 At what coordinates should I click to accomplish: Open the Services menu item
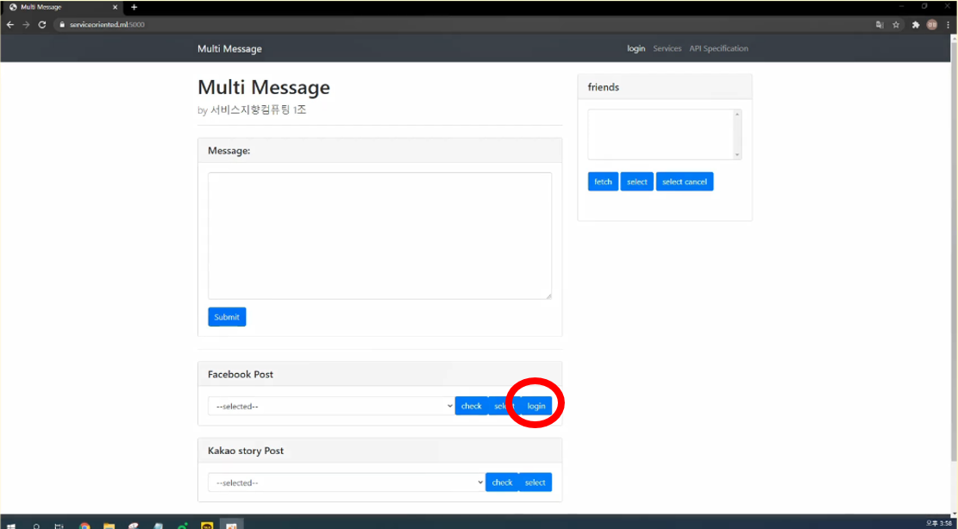(667, 49)
